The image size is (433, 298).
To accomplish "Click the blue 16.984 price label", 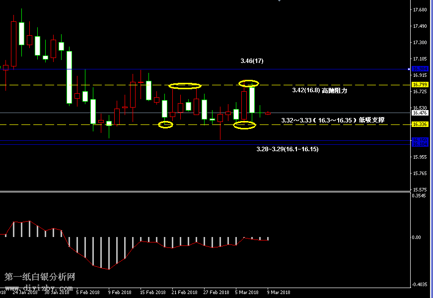I will tap(420, 69).
